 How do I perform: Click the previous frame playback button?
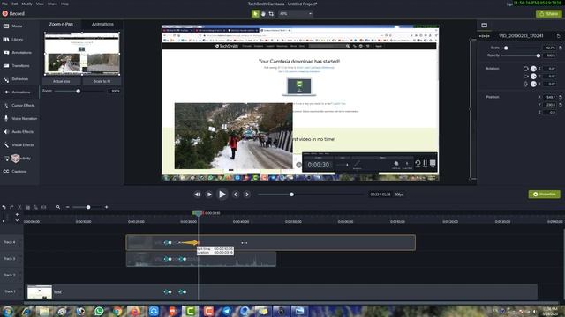coord(197,195)
